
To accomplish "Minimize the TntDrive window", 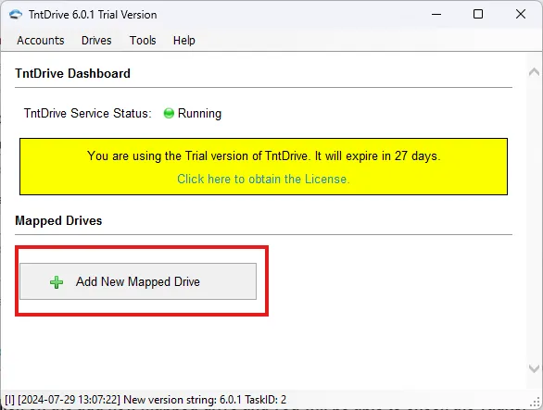I will [x=436, y=14].
